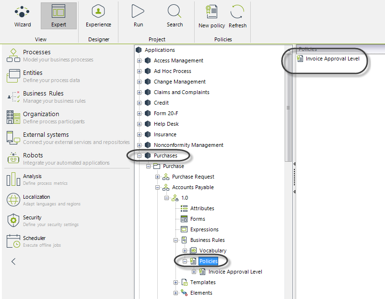The image size is (385, 299).
Task: Select Attributes in the tree
Action: 202,208
